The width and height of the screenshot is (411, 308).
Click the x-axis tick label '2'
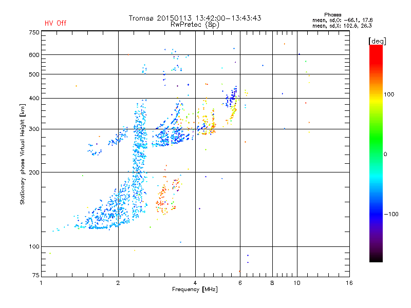(118, 283)
